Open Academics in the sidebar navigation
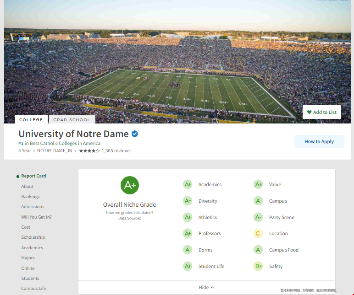Viewport: 354px width, 295px height. point(32,248)
